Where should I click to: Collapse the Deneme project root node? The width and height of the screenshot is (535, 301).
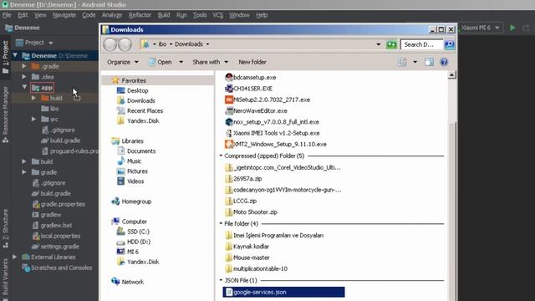click(15, 55)
